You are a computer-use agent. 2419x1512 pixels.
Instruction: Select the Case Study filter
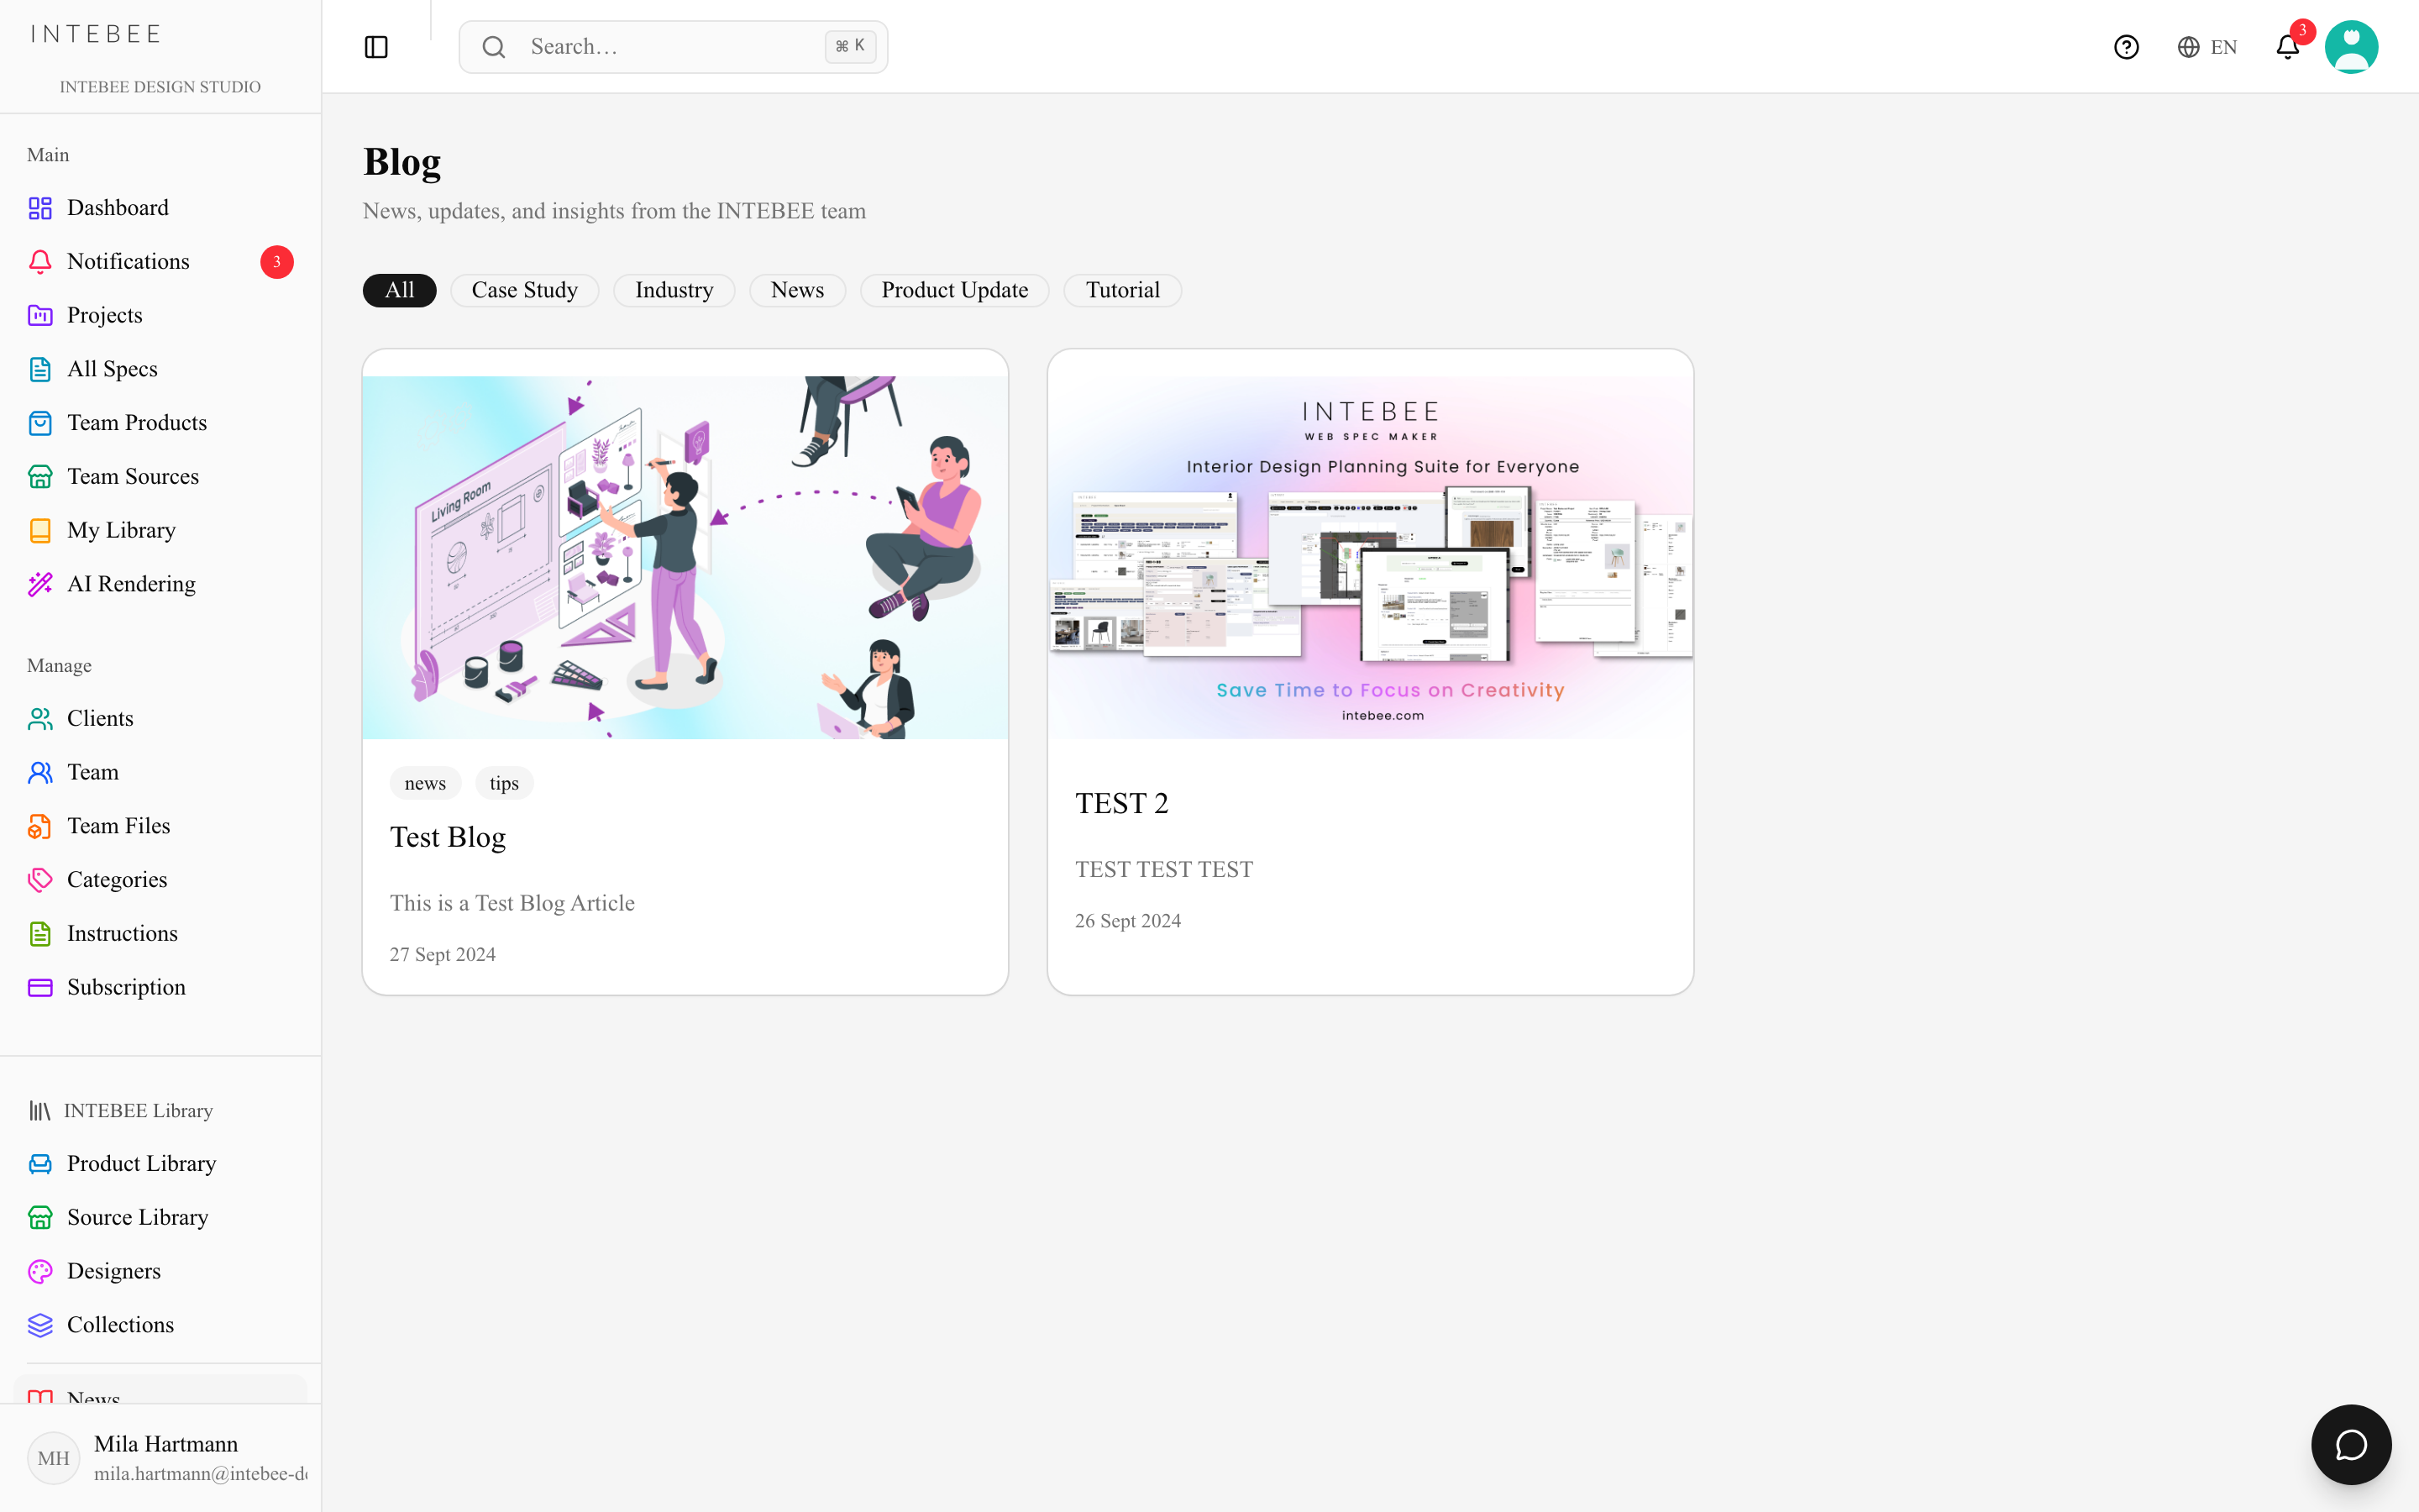click(x=525, y=290)
